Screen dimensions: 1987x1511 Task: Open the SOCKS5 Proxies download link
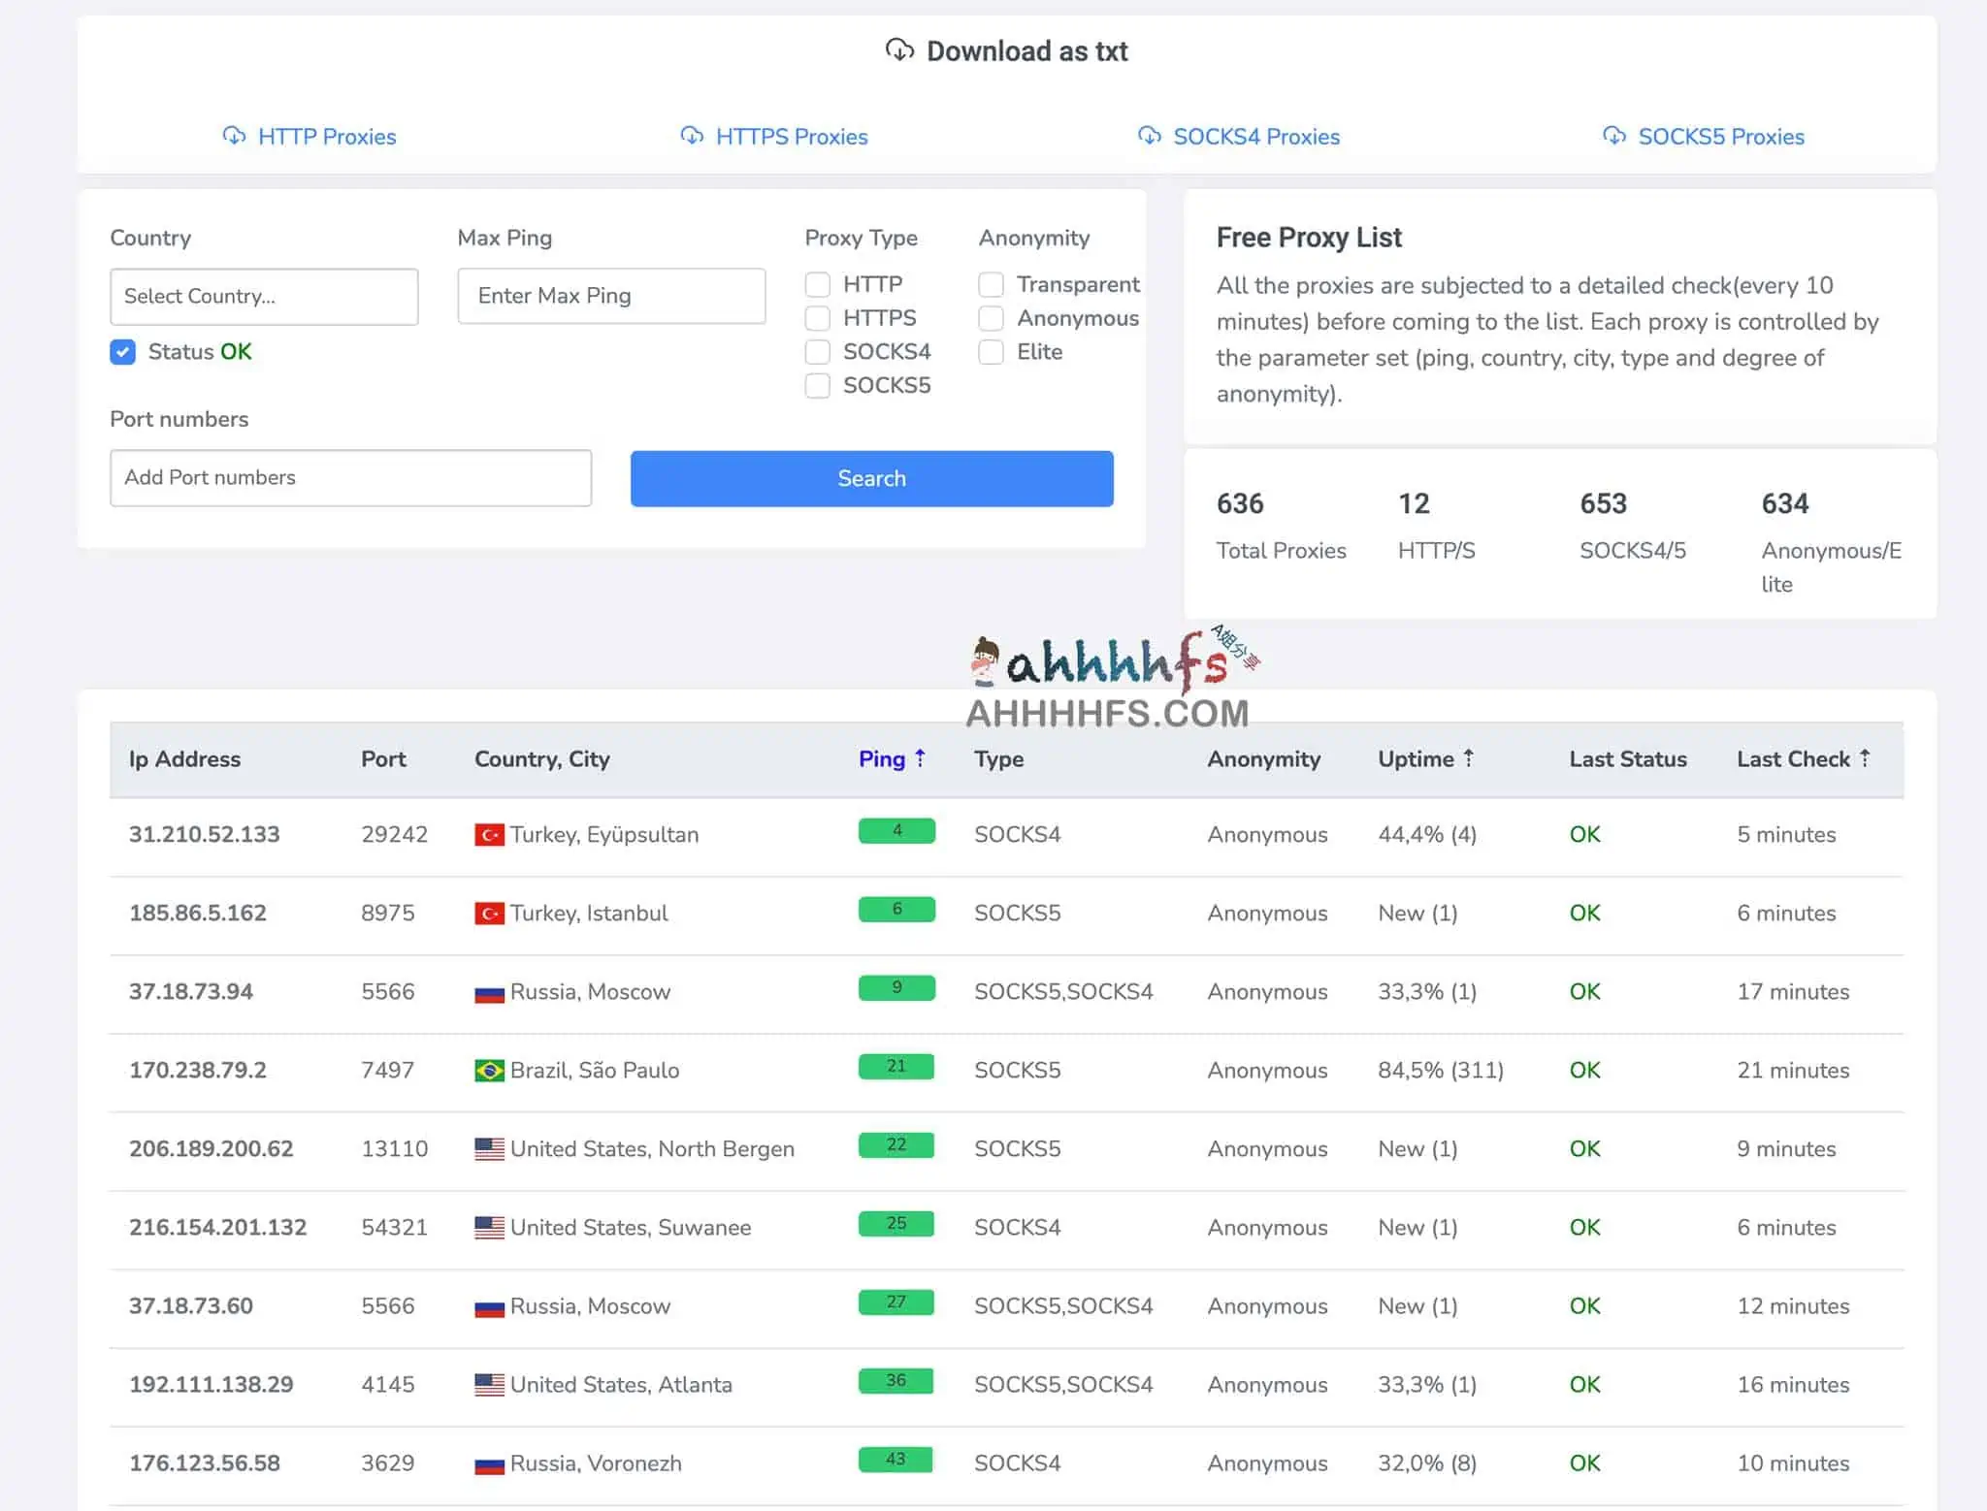pyautogui.click(x=1720, y=137)
